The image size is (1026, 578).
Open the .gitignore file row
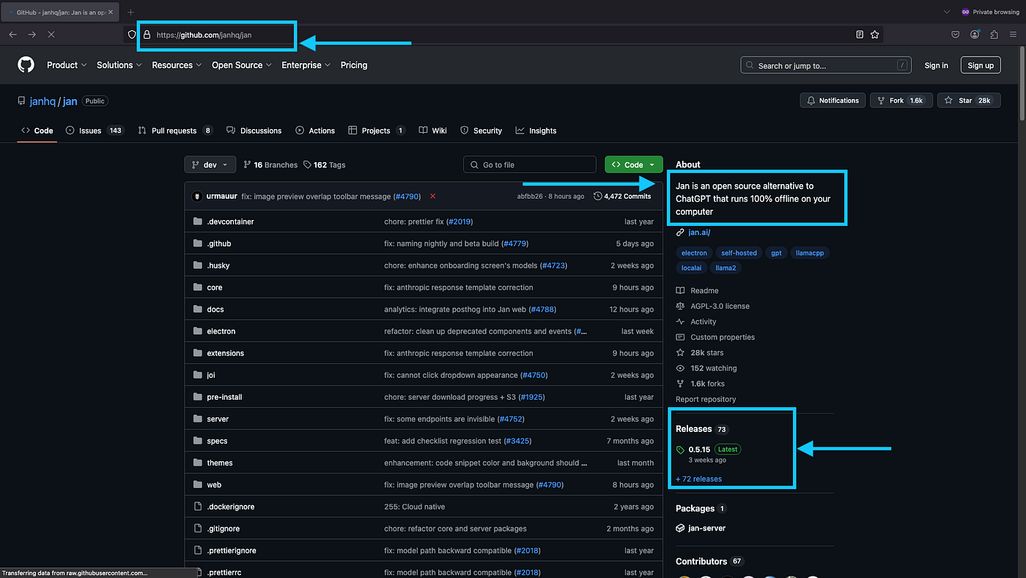424,528
